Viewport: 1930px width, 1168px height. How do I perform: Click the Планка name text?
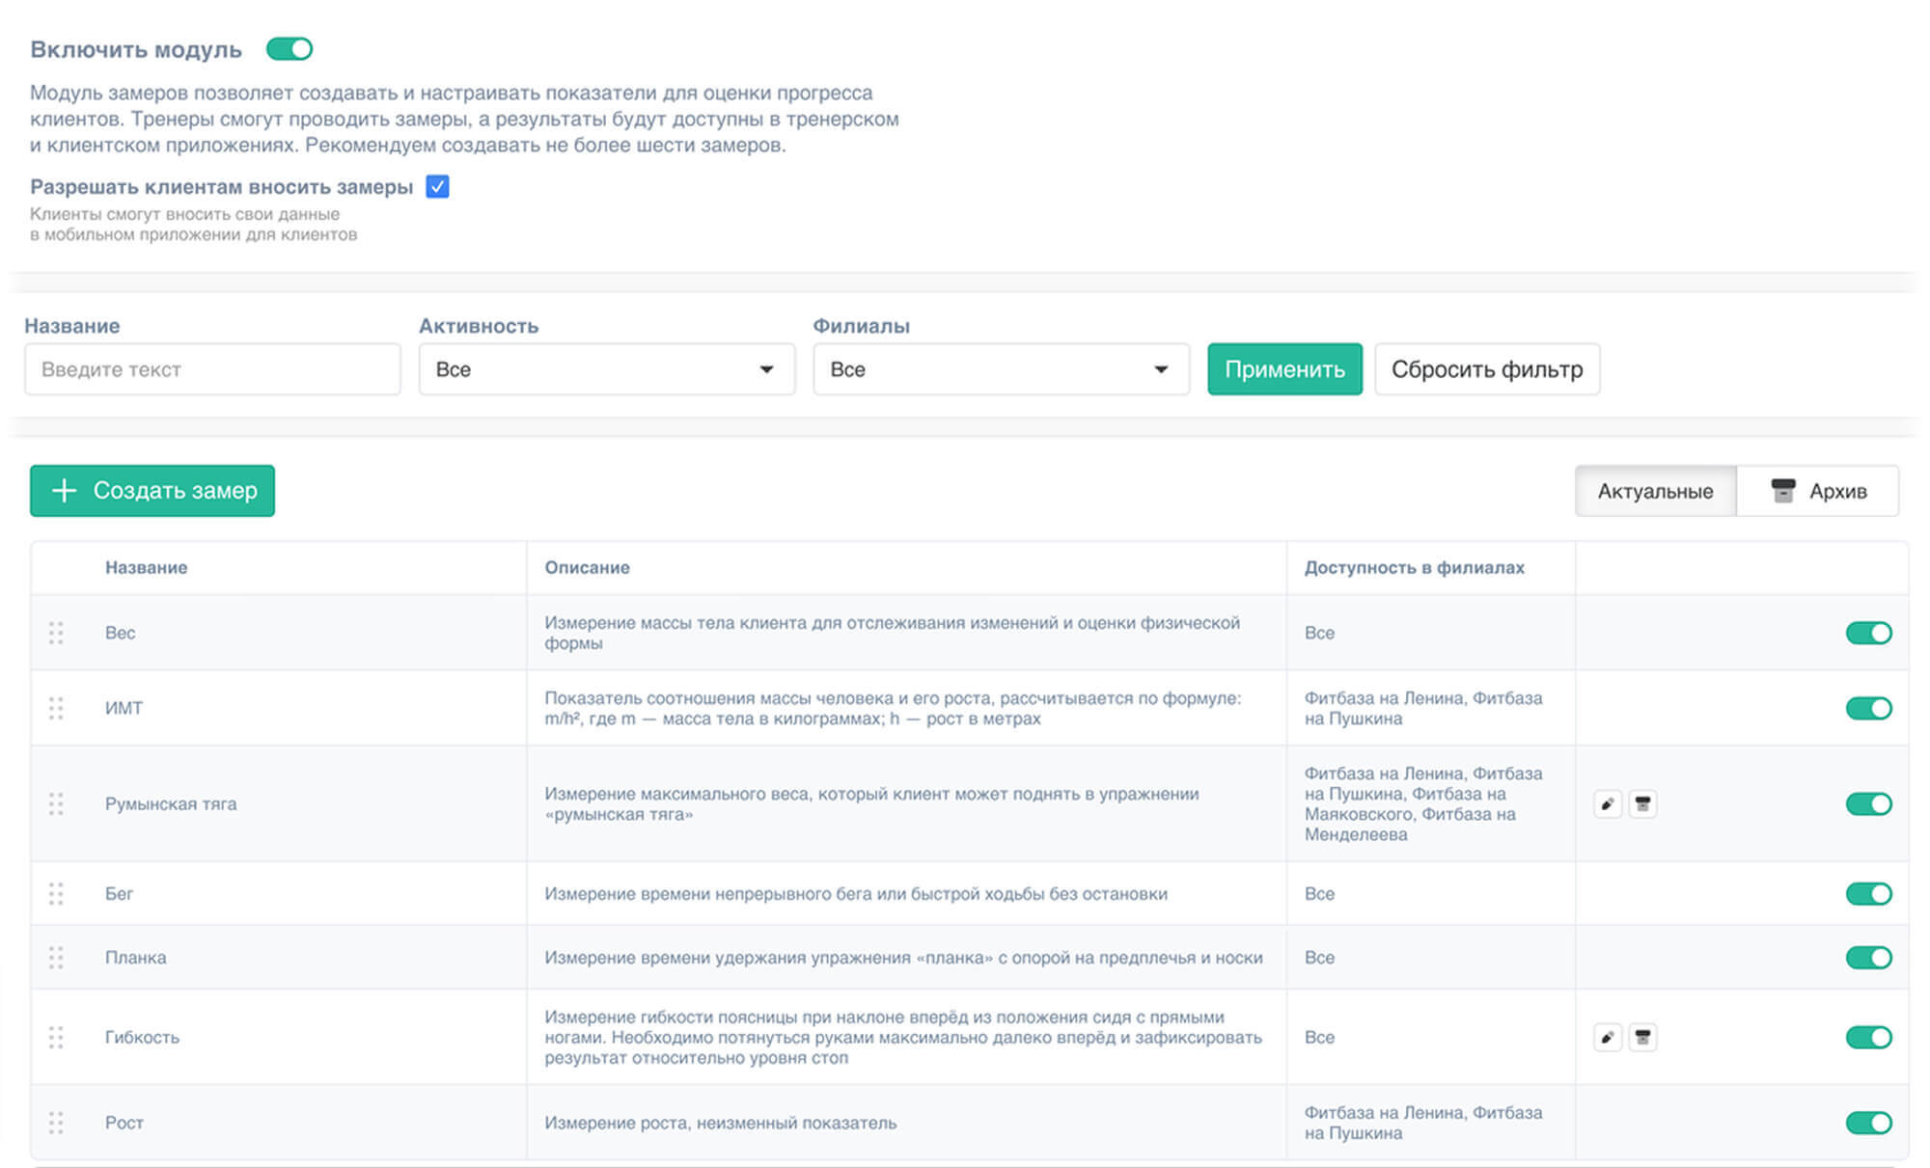135,957
